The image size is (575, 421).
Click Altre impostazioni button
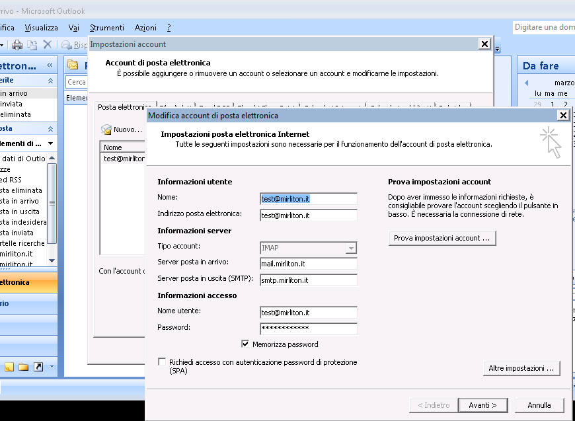521,368
